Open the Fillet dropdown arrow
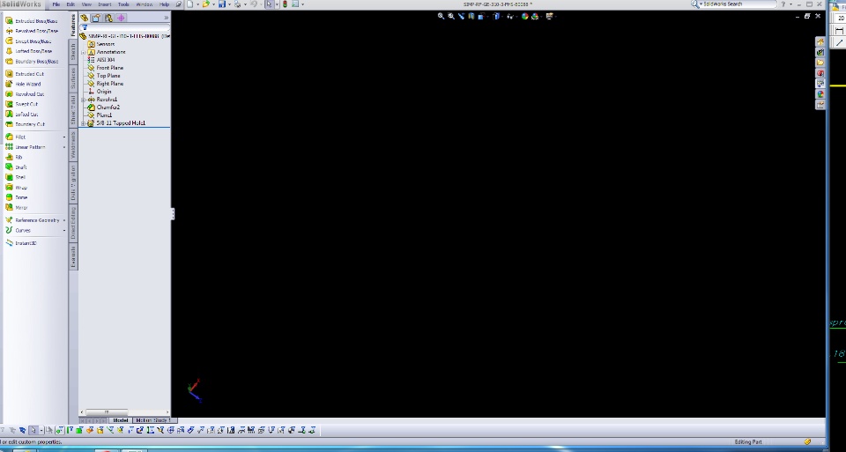Viewport: 846px width, 452px height. (x=64, y=137)
